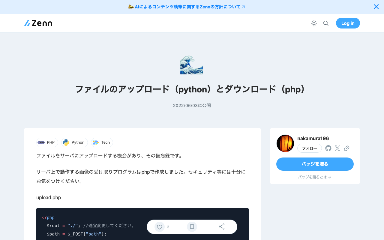
Task: Open nakamura196's X profile icon
Action: (337, 148)
